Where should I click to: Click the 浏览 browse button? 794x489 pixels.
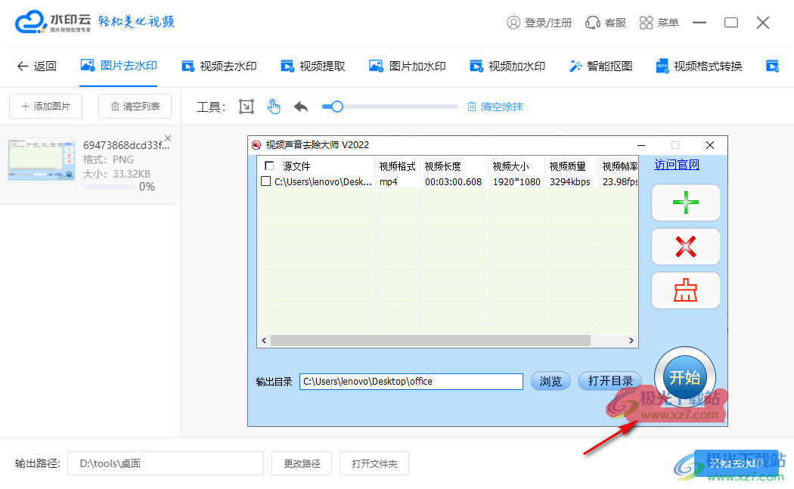click(x=551, y=381)
